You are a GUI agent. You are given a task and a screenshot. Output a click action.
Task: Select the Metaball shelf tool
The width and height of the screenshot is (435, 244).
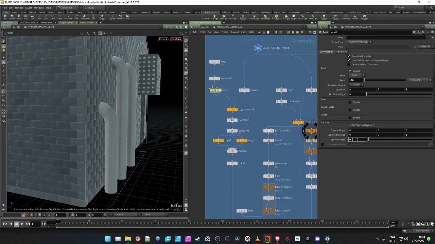pos(120,17)
